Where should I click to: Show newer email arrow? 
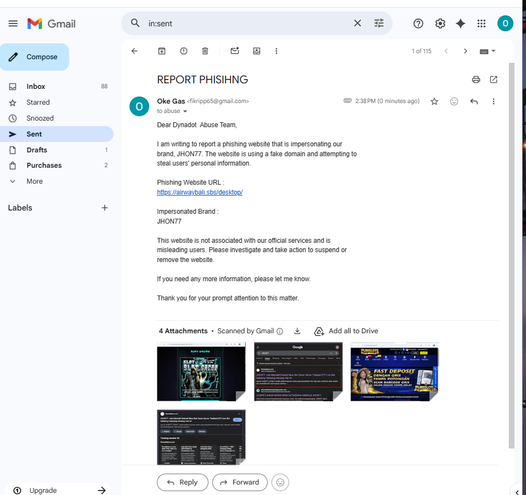pos(446,51)
